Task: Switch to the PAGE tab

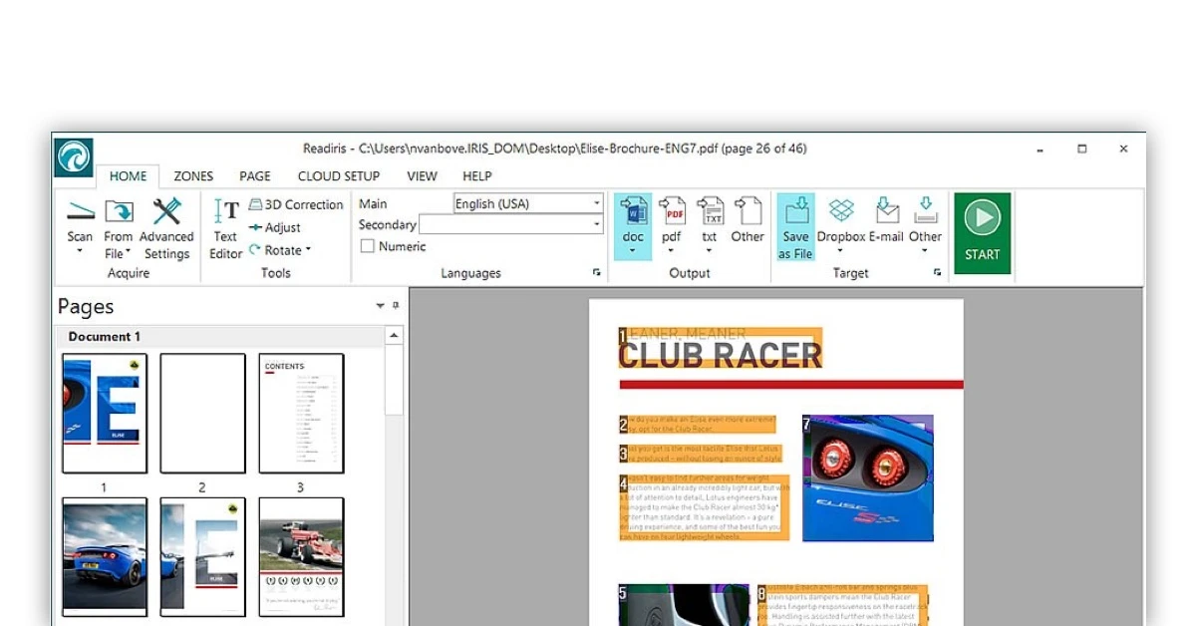Action: click(255, 175)
